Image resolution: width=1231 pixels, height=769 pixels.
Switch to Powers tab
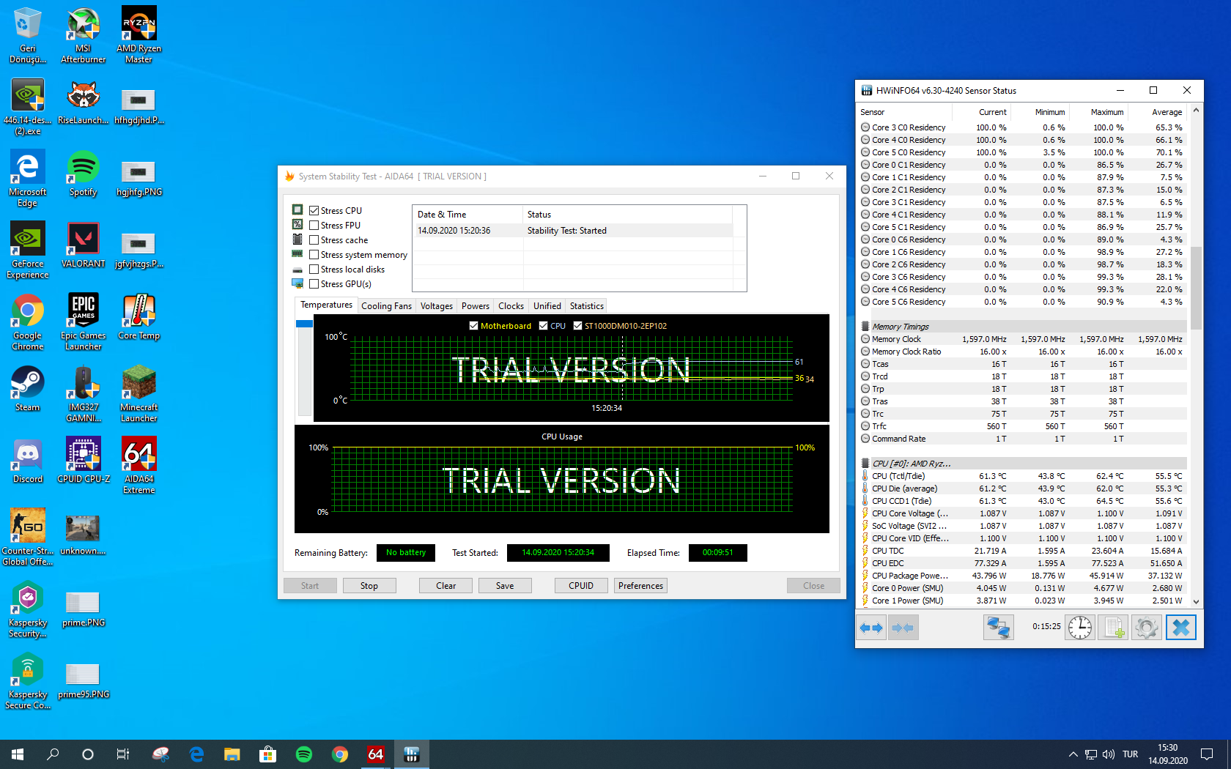pyautogui.click(x=475, y=306)
